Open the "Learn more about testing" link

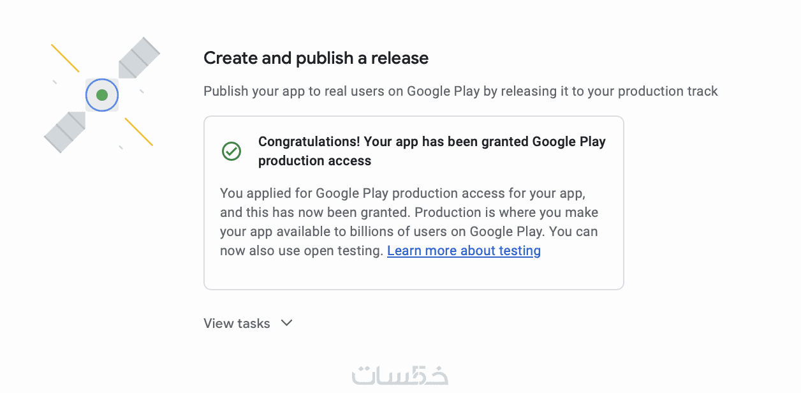(464, 251)
